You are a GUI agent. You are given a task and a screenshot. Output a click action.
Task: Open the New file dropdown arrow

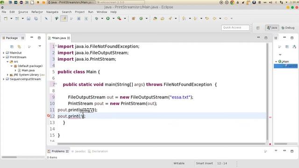[11, 19]
